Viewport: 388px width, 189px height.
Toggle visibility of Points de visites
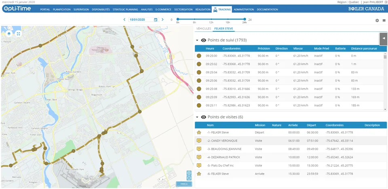coord(204,117)
